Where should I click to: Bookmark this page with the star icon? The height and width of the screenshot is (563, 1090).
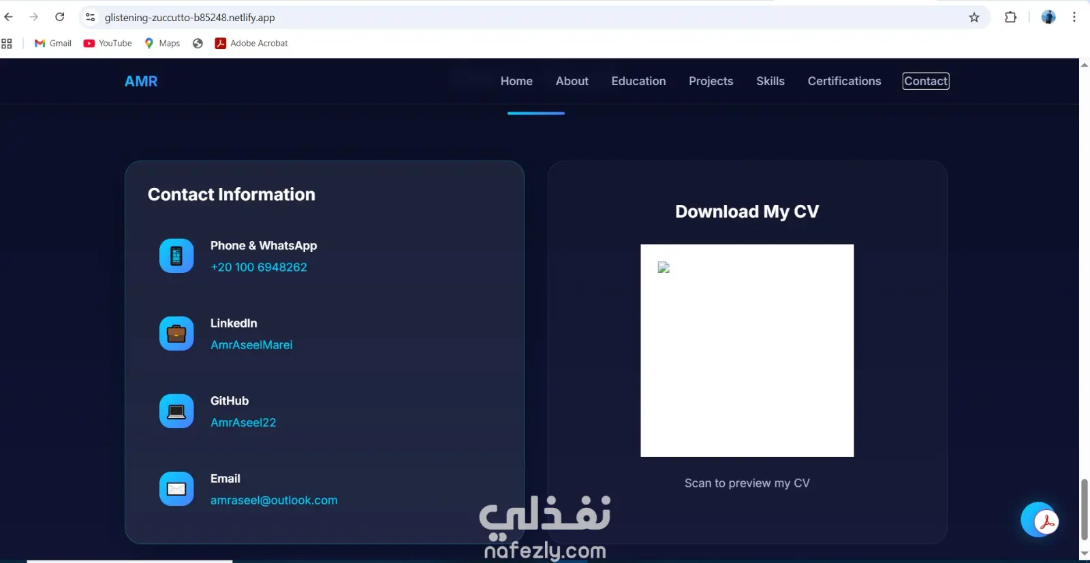point(974,17)
